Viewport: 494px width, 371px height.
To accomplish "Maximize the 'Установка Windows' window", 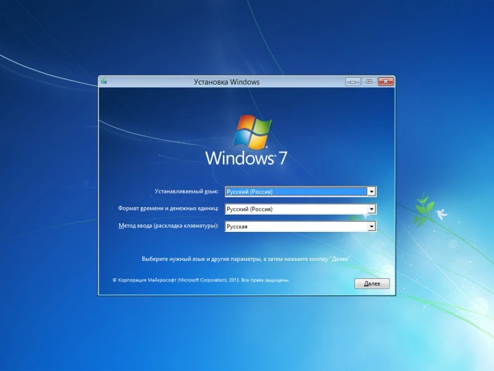I will (369, 81).
